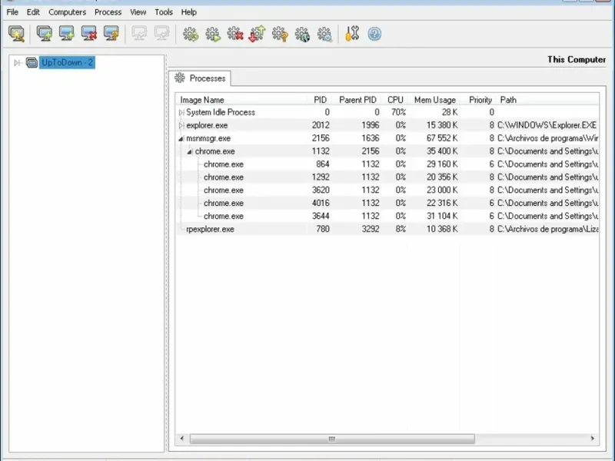Select the explorer.exe process
The image size is (615, 461).
[387, 125]
